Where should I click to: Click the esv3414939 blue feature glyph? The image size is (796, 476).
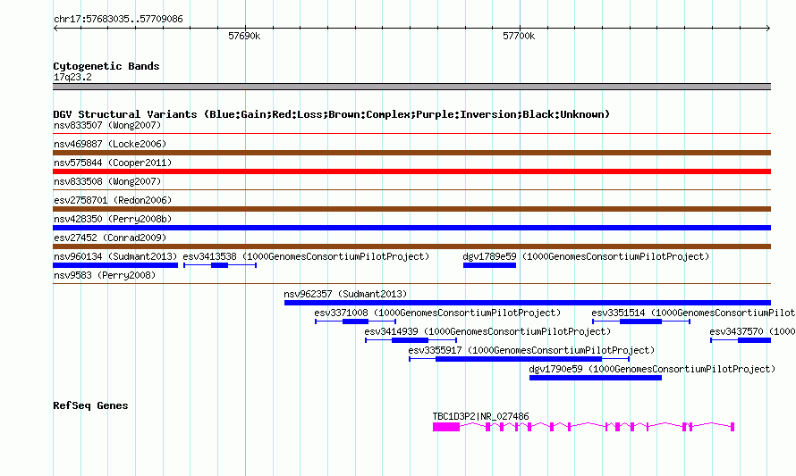pyautogui.click(x=411, y=340)
